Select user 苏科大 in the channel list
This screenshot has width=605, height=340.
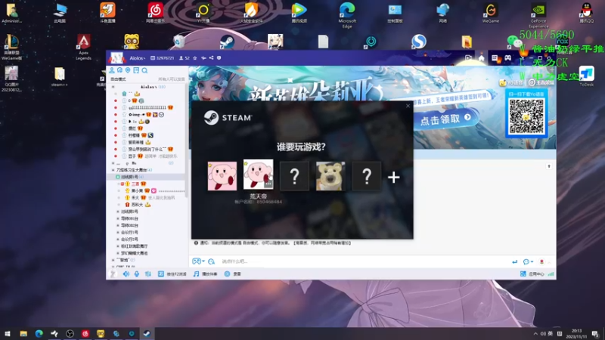tap(137, 205)
